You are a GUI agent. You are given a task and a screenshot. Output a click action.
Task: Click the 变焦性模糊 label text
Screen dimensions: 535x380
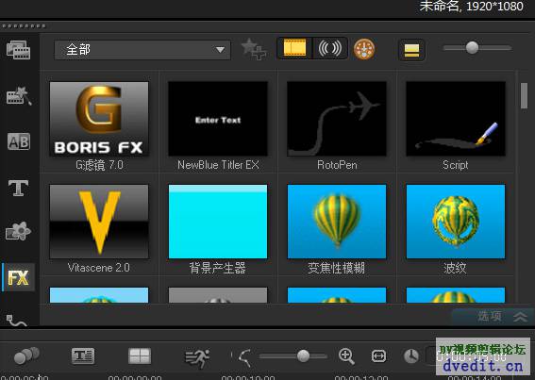coord(337,268)
